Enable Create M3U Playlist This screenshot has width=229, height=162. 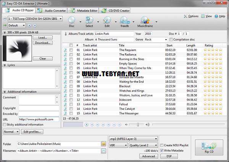(x=162, y=145)
